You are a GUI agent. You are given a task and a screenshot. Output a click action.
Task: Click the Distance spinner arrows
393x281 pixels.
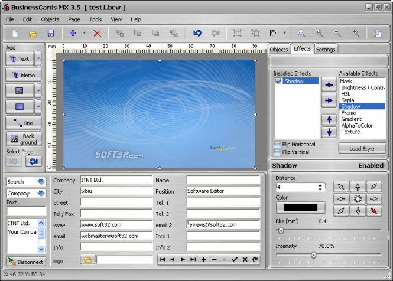click(320, 187)
